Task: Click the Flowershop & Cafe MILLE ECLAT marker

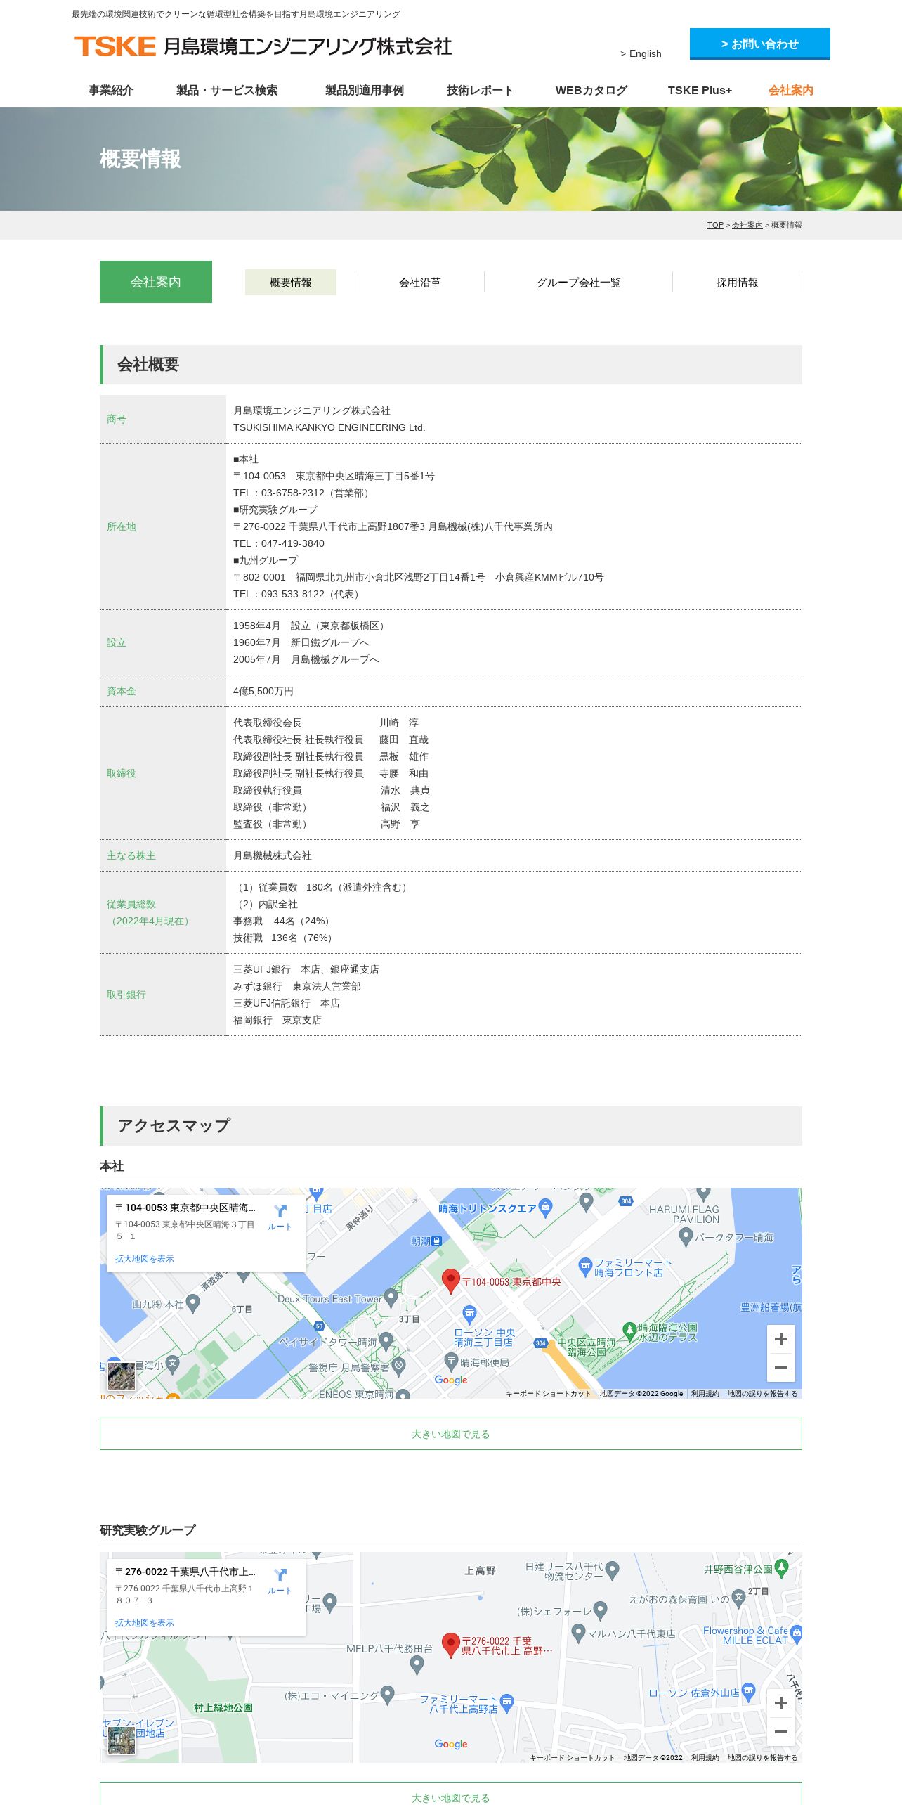Action: [796, 1633]
